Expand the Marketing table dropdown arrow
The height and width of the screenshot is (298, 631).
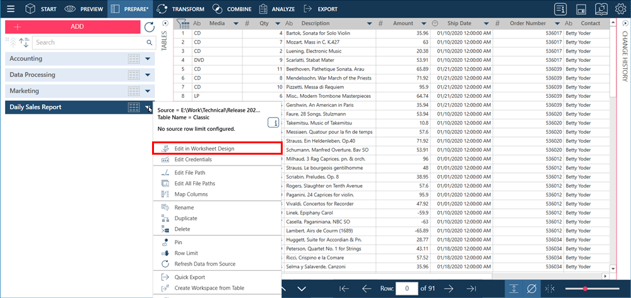pos(148,91)
